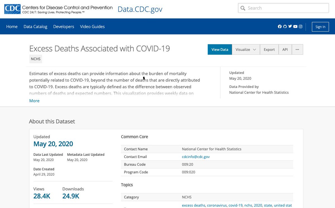
Task: Click the search magnifier icon
Action: pyautogui.click(x=243, y=8)
